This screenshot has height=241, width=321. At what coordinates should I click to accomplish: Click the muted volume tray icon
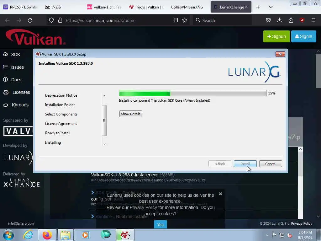pos(289,235)
